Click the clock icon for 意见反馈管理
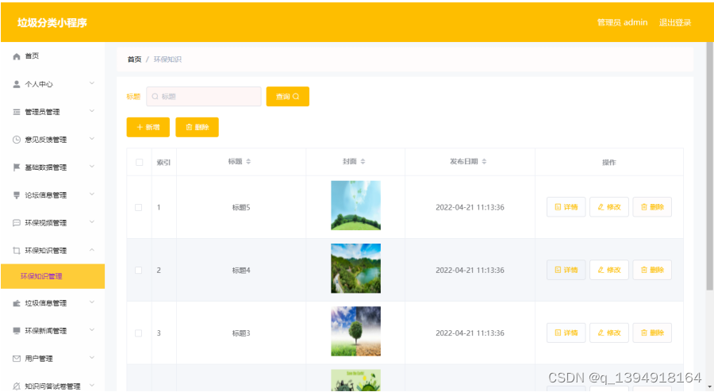The height and width of the screenshot is (392, 714). pyautogui.click(x=17, y=140)
